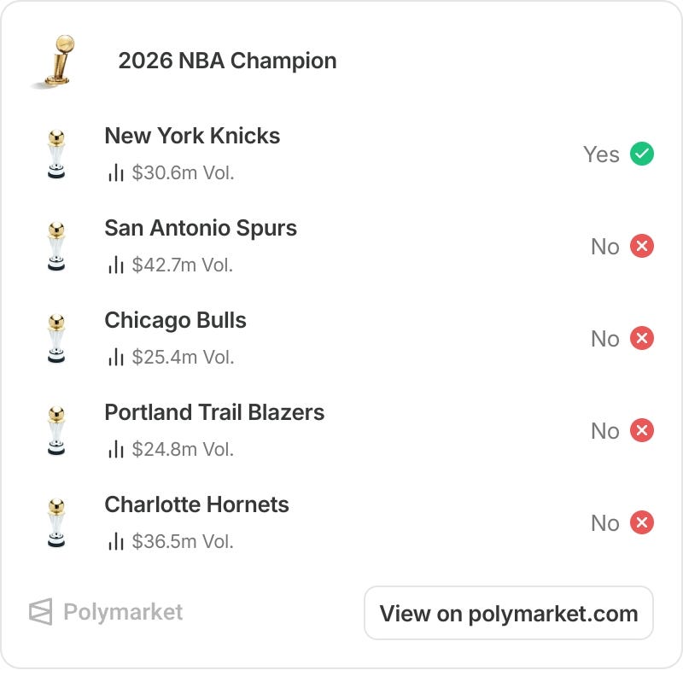
Task: Open the 2026 NBA Champion market title
Action: click(x=227, y=61)
